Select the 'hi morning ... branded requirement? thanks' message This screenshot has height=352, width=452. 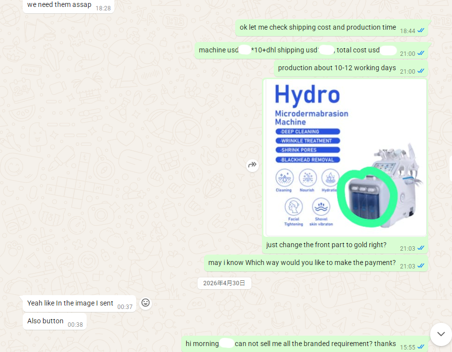pos(304,344)
